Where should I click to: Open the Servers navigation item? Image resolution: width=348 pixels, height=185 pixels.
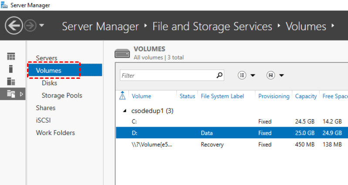click(47, 58)
